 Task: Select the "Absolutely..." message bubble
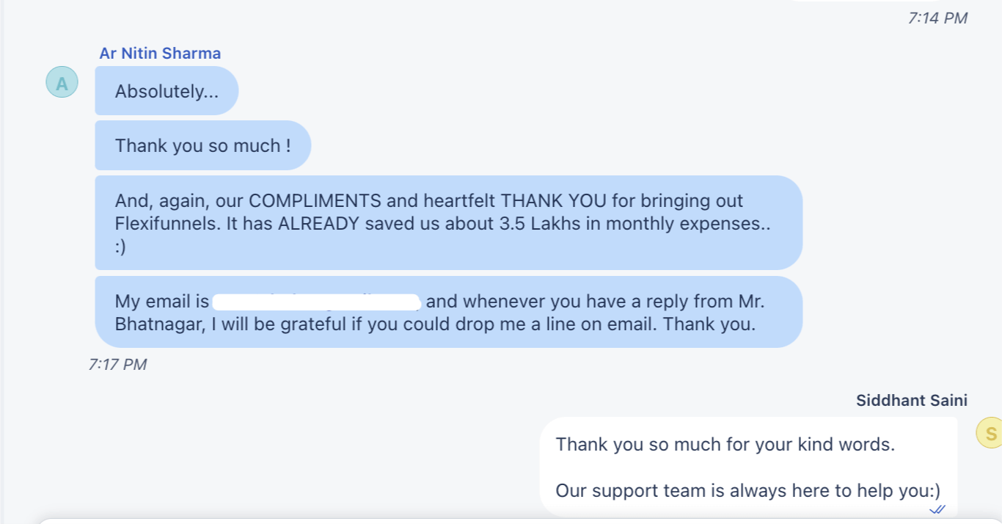(x=167, y=91)
